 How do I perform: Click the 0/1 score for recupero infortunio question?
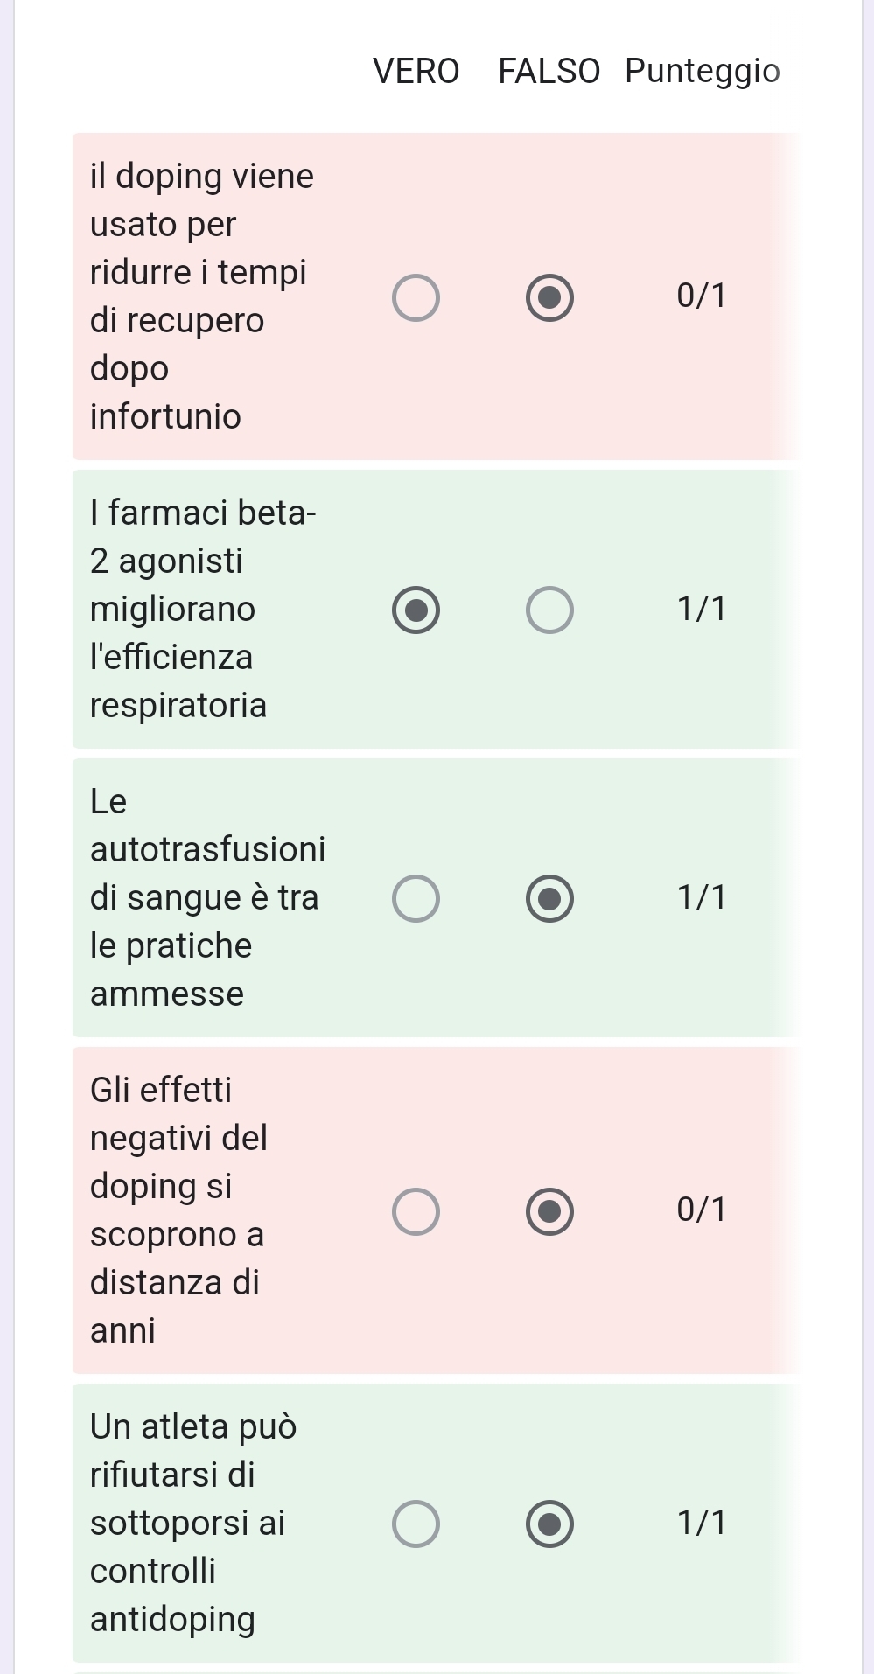click(701, 296)
